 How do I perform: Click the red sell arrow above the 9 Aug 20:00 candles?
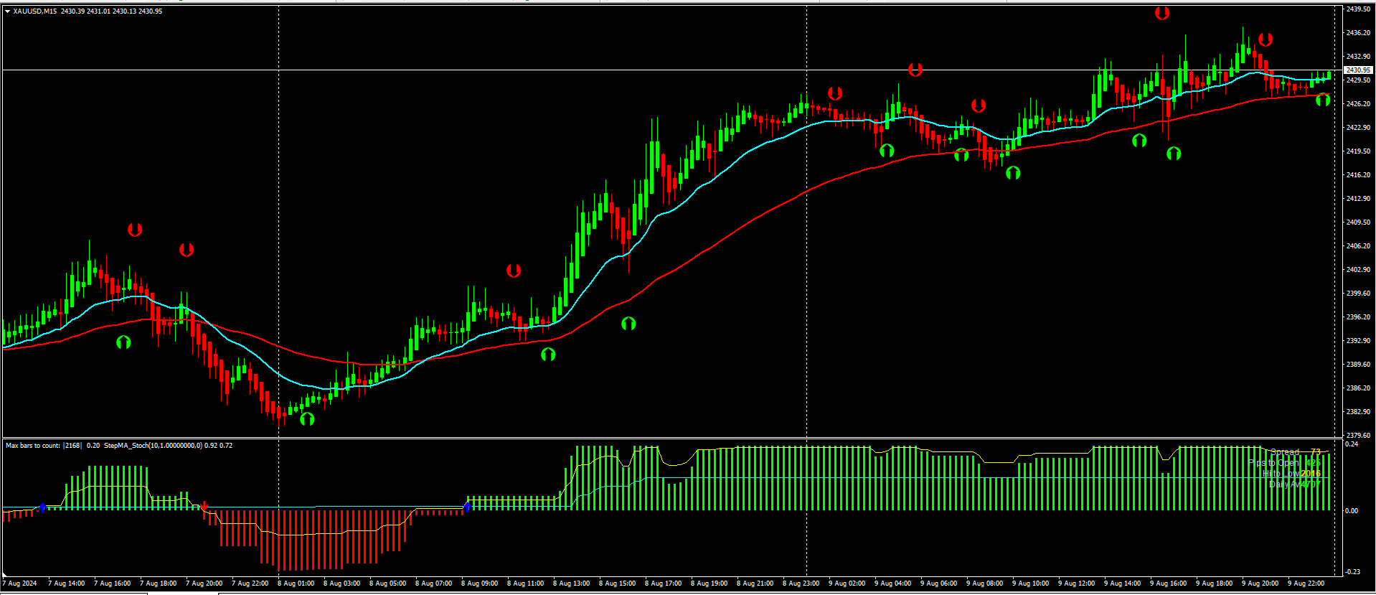1266,39
